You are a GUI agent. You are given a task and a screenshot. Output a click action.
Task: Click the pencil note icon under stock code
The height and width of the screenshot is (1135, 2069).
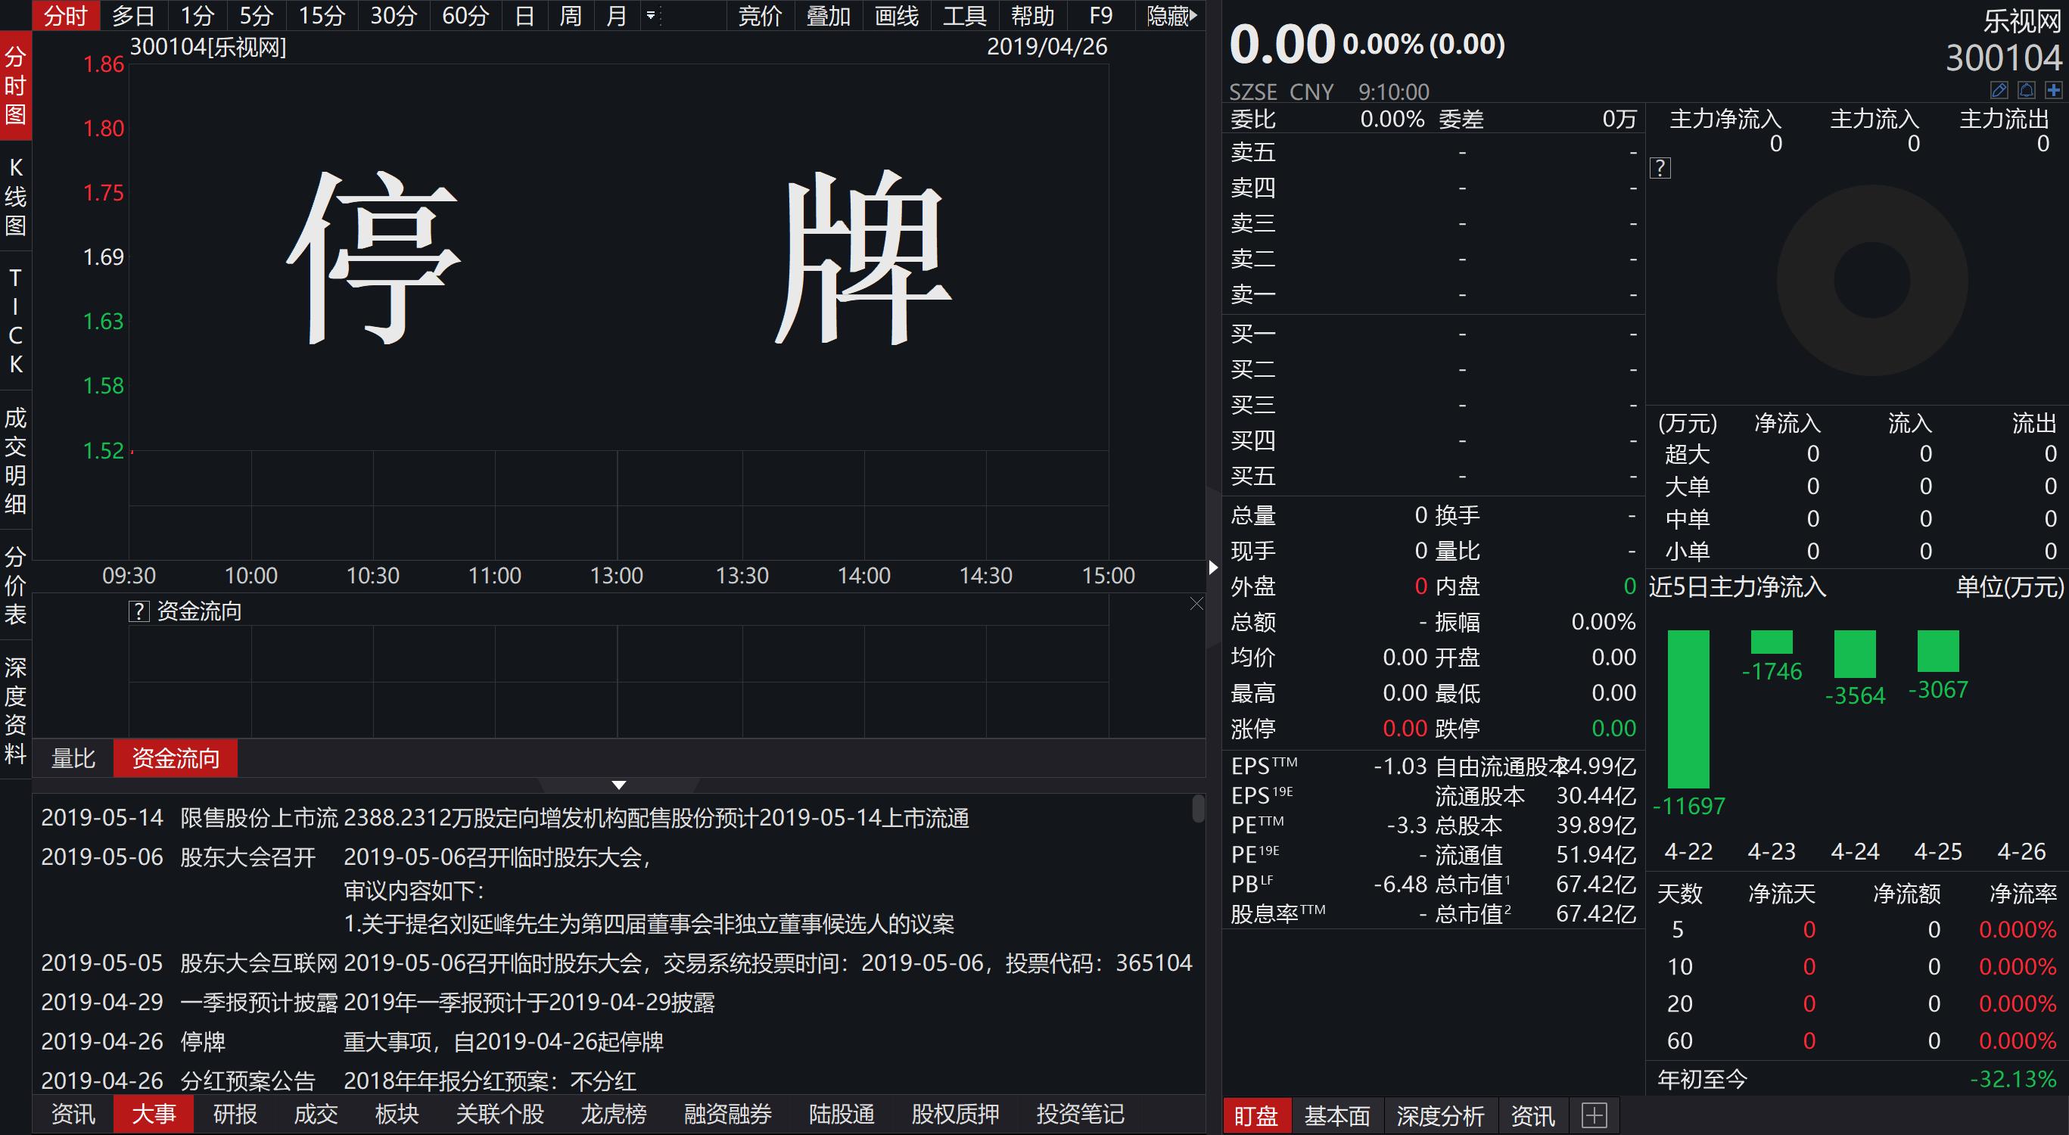click(x=1999, y=90)
